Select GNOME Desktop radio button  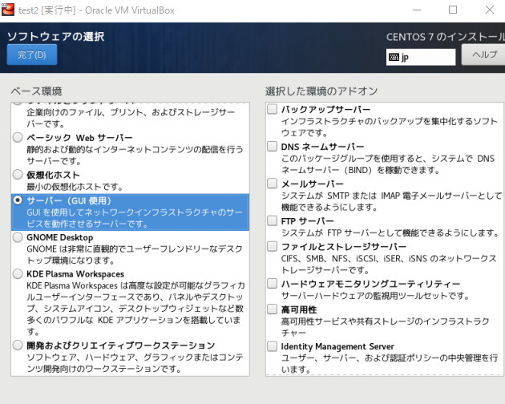pos(18,237)
